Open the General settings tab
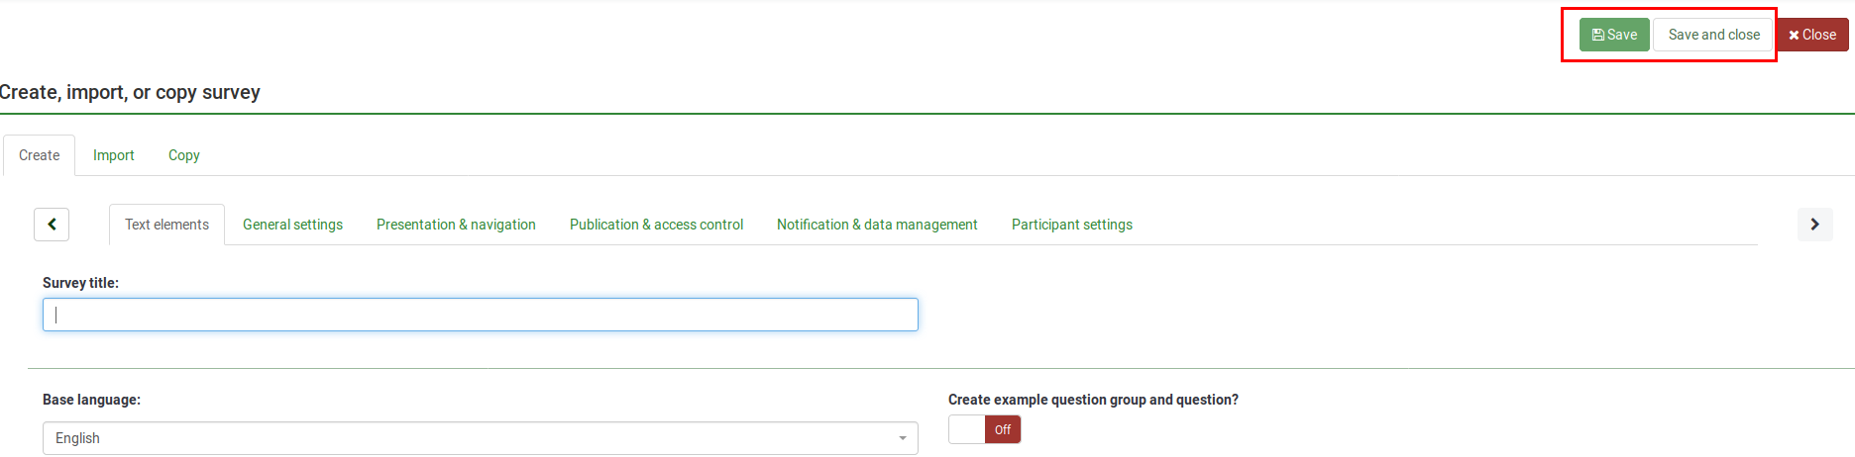The height and width of the screenshot is (457, 1855). tap(292, 225)
